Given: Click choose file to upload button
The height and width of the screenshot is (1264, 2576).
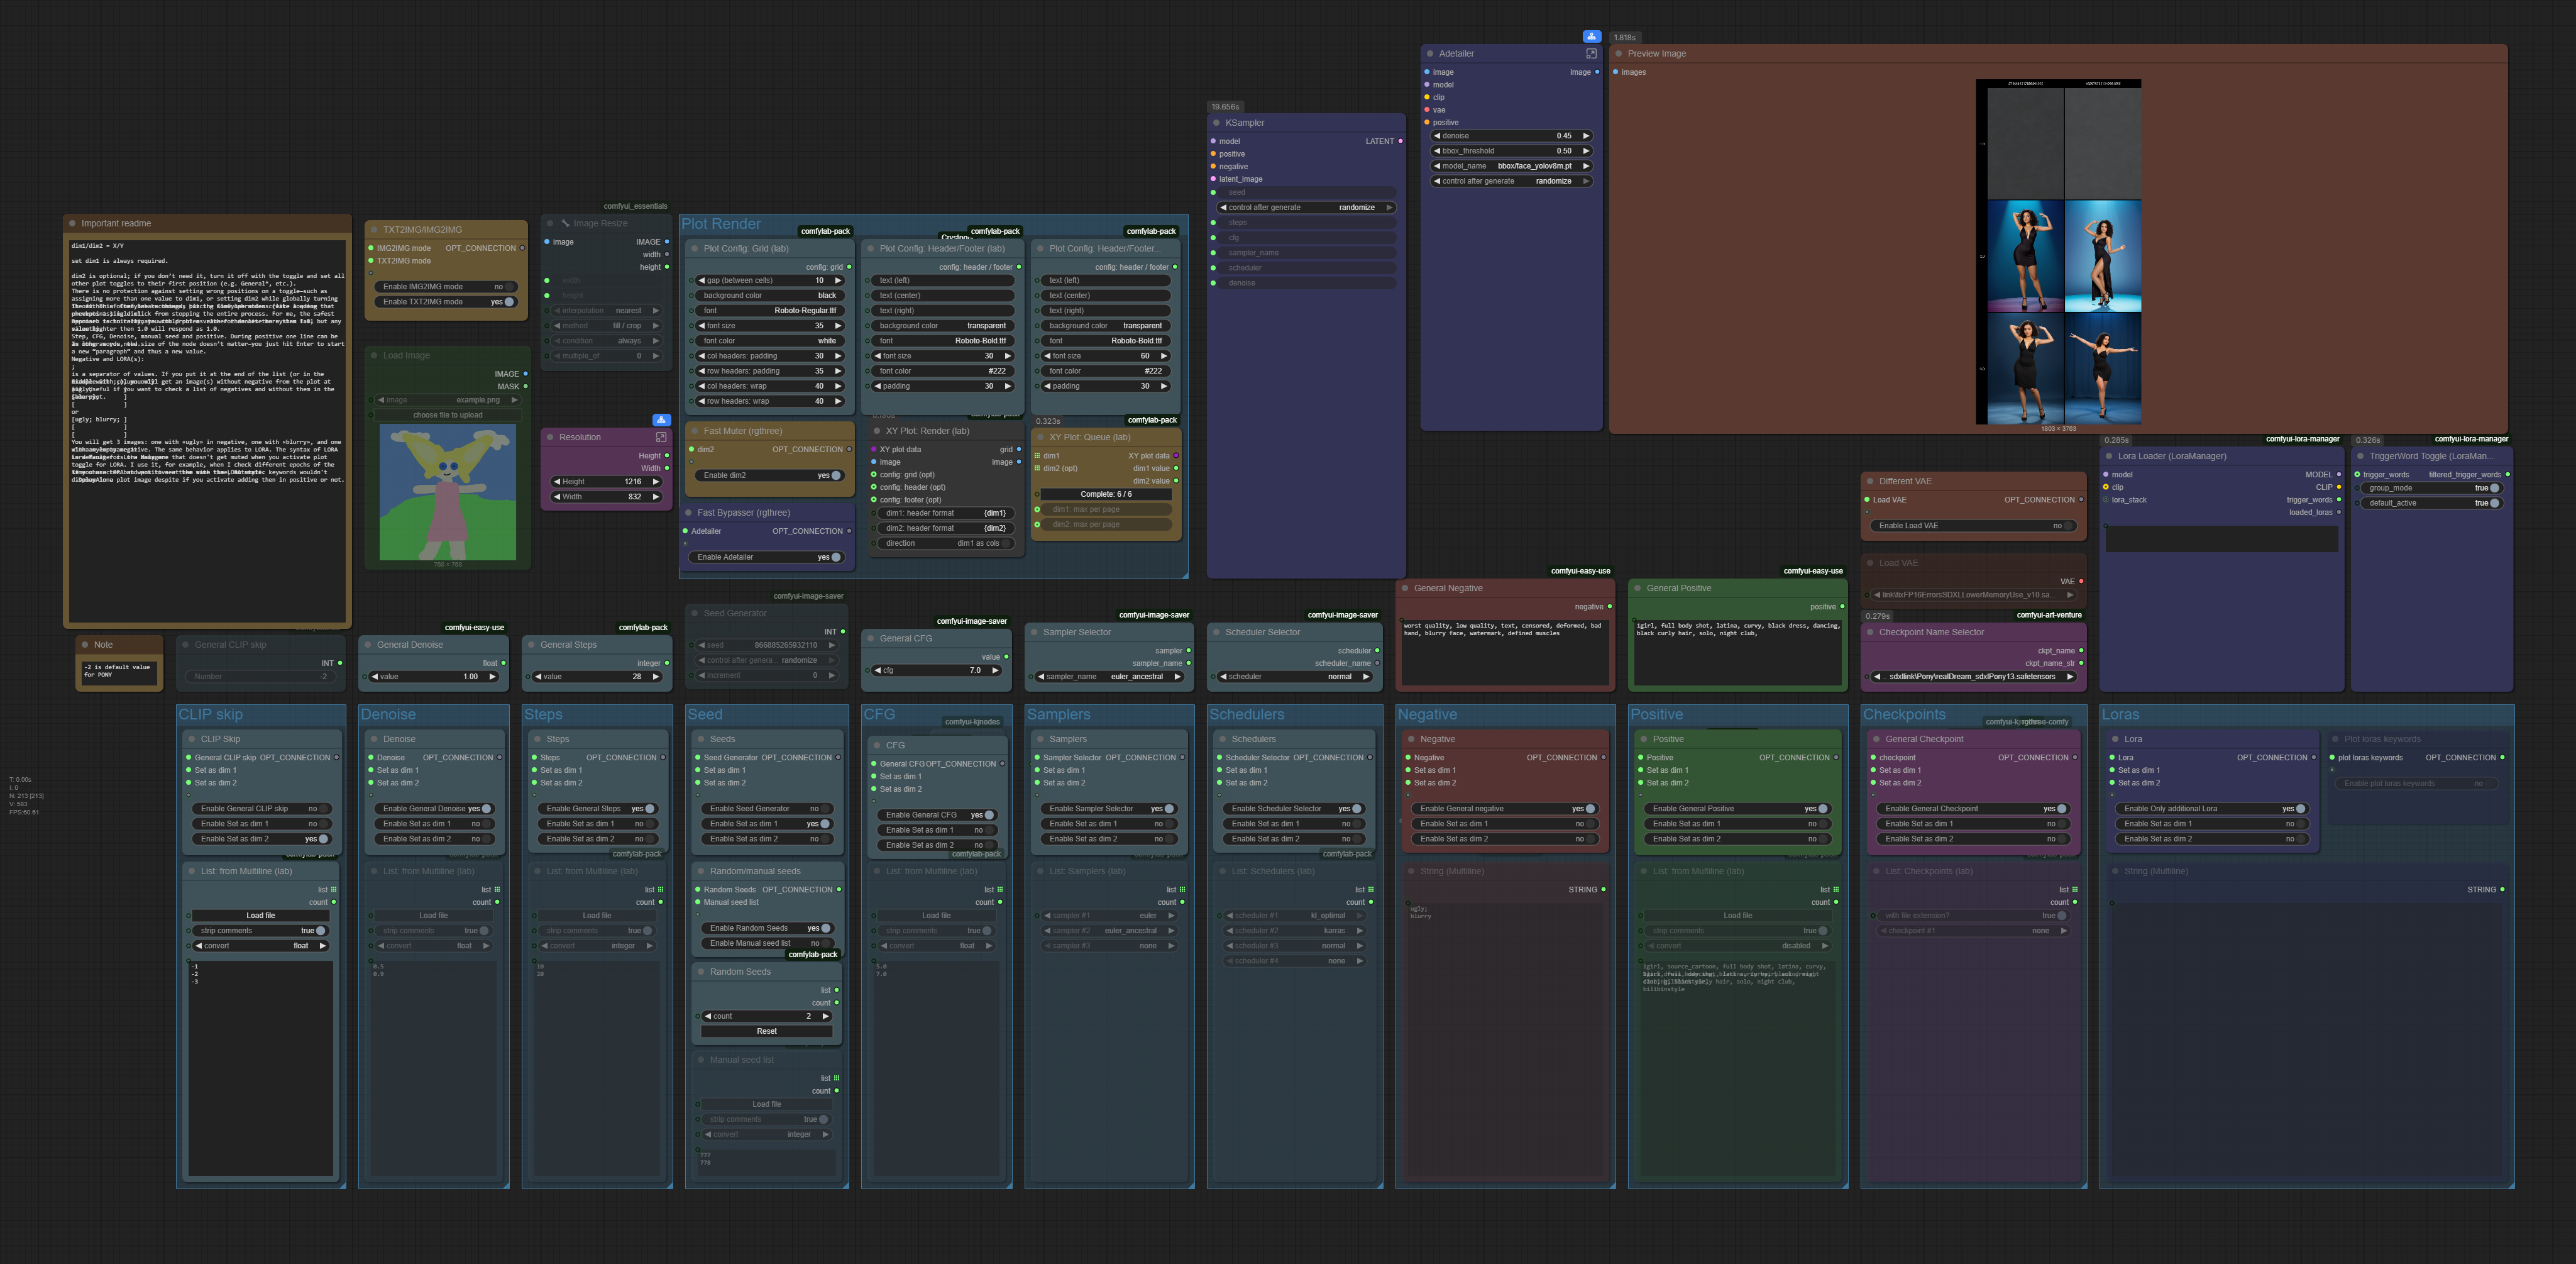Looking at the screenshot, I should pos(447,415).
